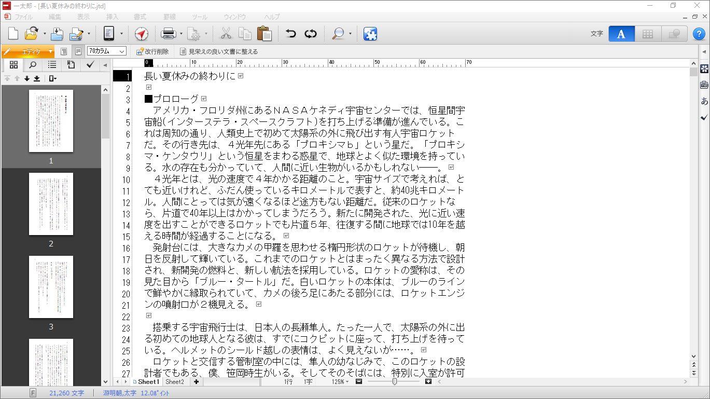Click the print settings gear icon
Image resolution: width=710 pixels, height=399 pixels.
[194, 34]
